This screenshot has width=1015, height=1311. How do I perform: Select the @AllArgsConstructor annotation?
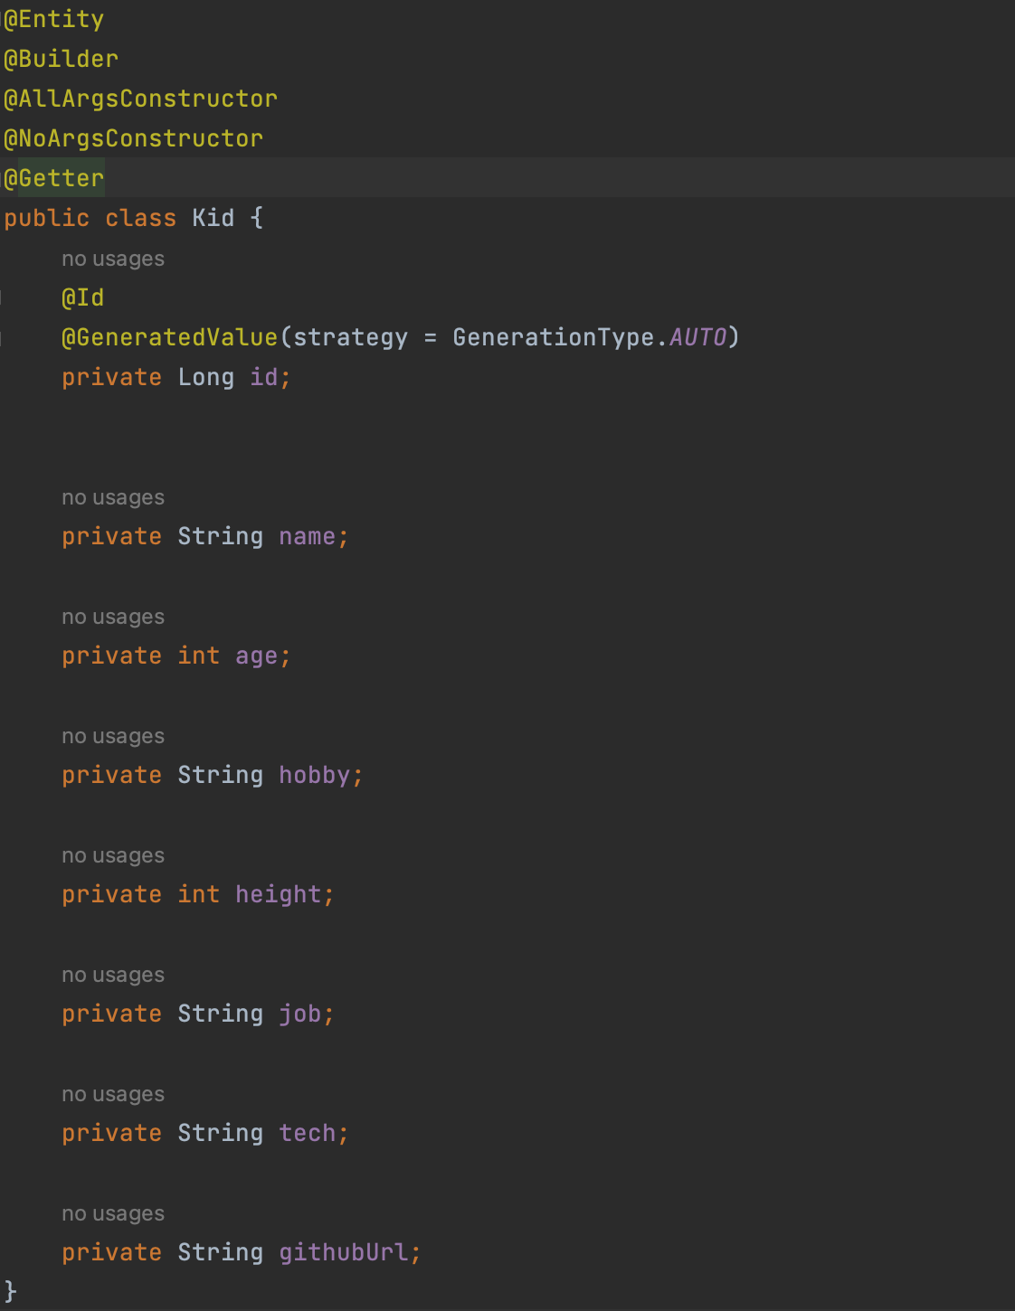(x=141, y=99)
